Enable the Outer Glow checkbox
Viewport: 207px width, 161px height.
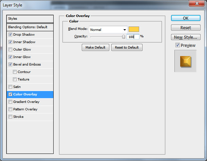[10, 50]
